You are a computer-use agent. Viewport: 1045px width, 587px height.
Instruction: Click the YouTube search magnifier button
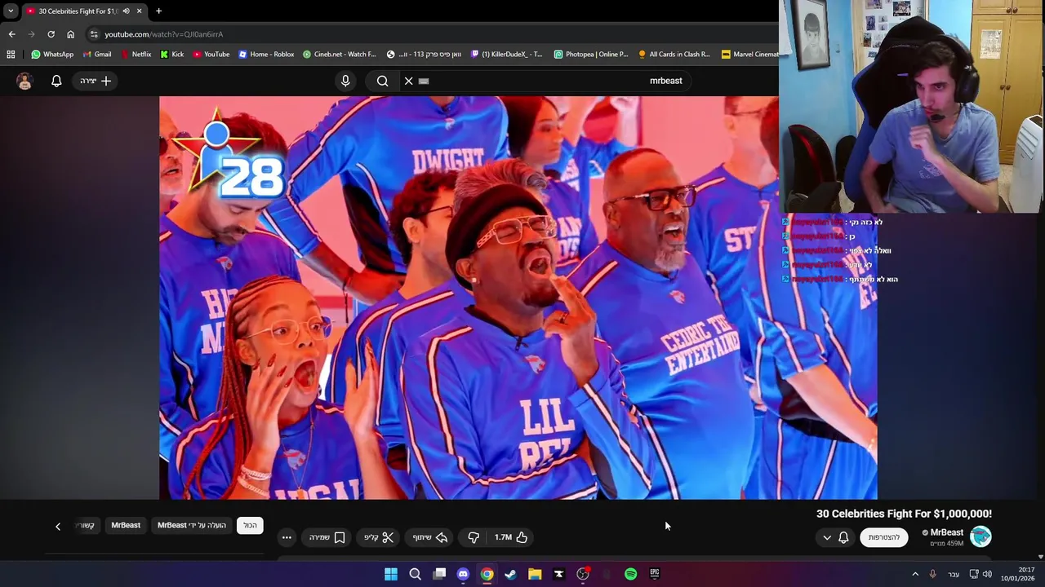click(x=382, y=81)
